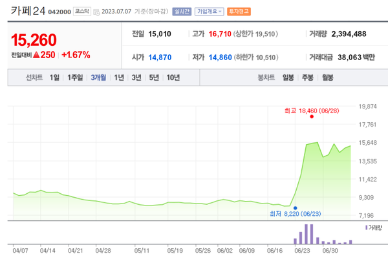Show the 1년 line chart
This screenshot has width=388, height=263.
click(119, 78)
